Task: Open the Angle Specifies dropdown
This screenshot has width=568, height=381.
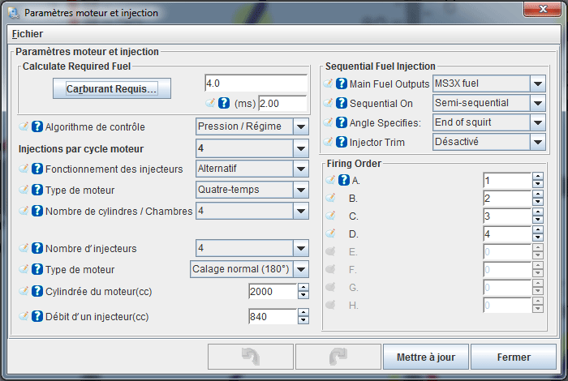Action: (x=537, y=122)
